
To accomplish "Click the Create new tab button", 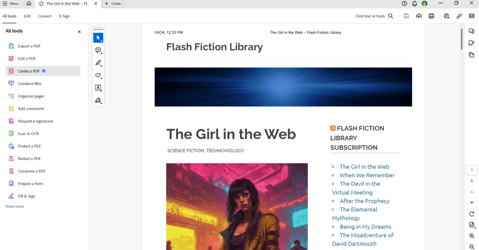I will pos(113,4).
